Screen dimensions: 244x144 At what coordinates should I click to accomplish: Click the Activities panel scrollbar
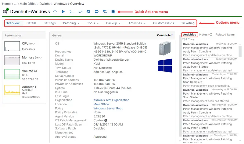point(240,61)
